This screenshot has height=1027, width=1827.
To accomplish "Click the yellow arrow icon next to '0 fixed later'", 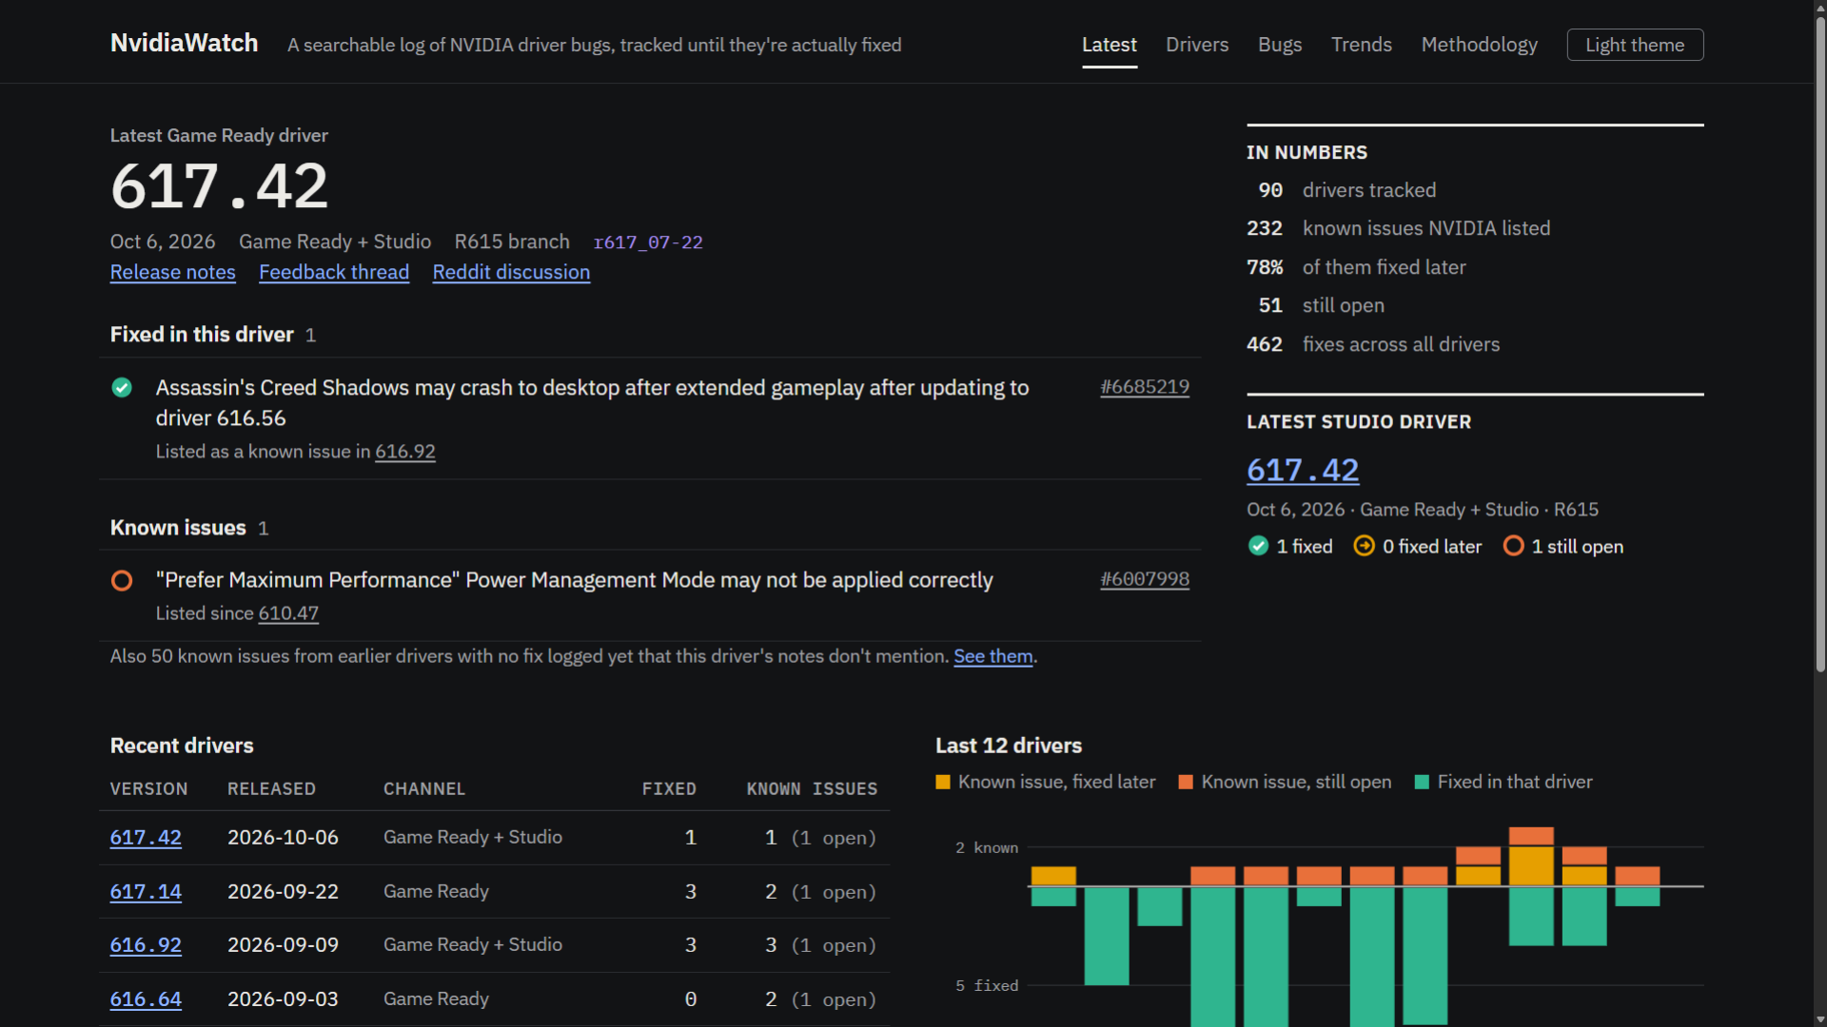I will (x=1364, y=546).
